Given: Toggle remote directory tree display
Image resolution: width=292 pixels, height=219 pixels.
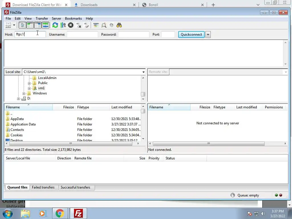Looking at the screenshot, I should point(38,25).
